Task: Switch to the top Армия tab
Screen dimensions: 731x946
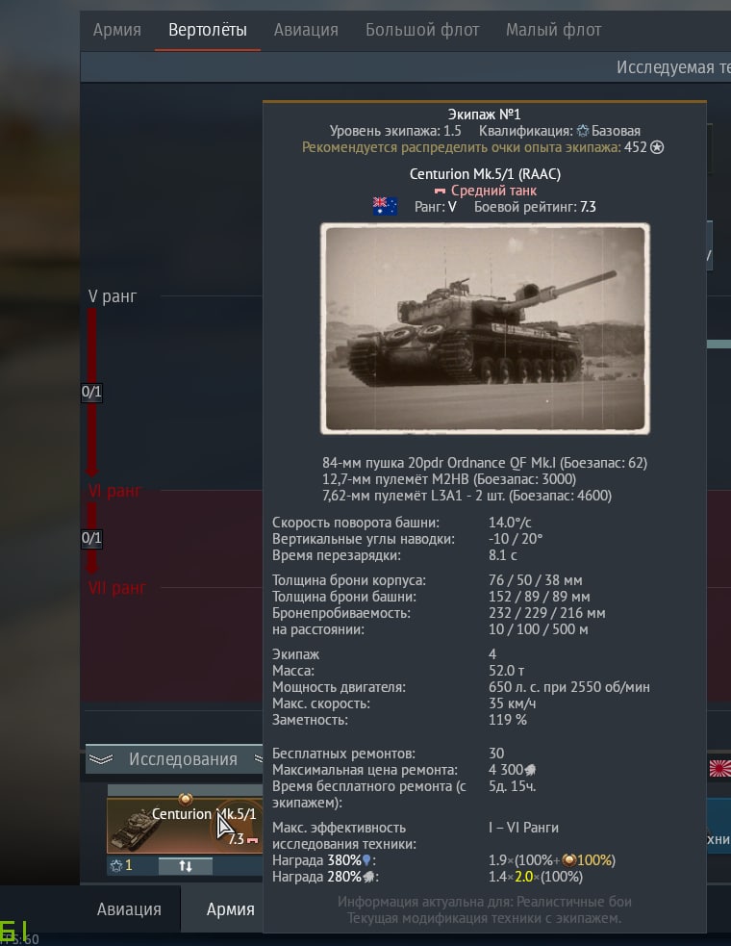Action: coord(117,30)
